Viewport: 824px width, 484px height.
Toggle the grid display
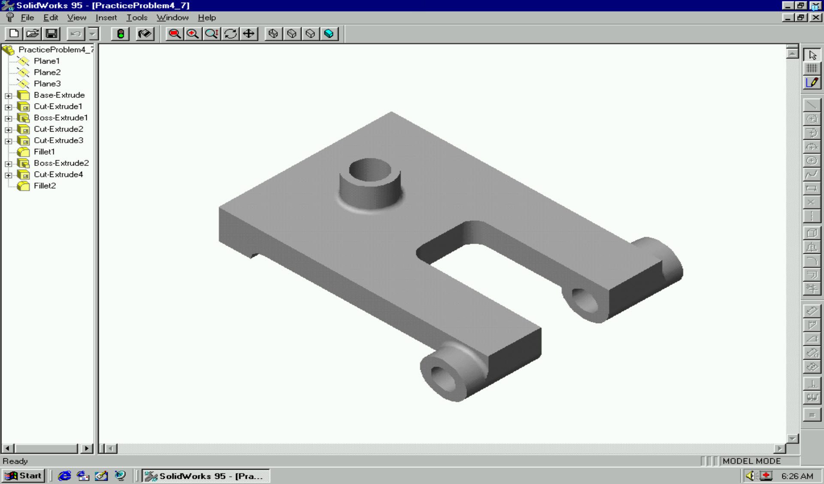(812, 69)
